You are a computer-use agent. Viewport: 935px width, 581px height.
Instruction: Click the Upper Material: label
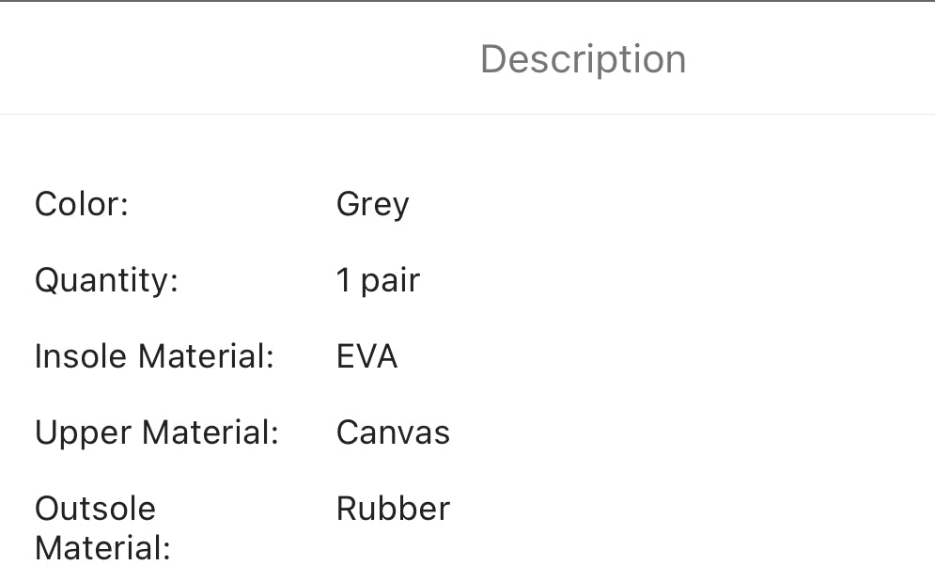coord(157,432)
